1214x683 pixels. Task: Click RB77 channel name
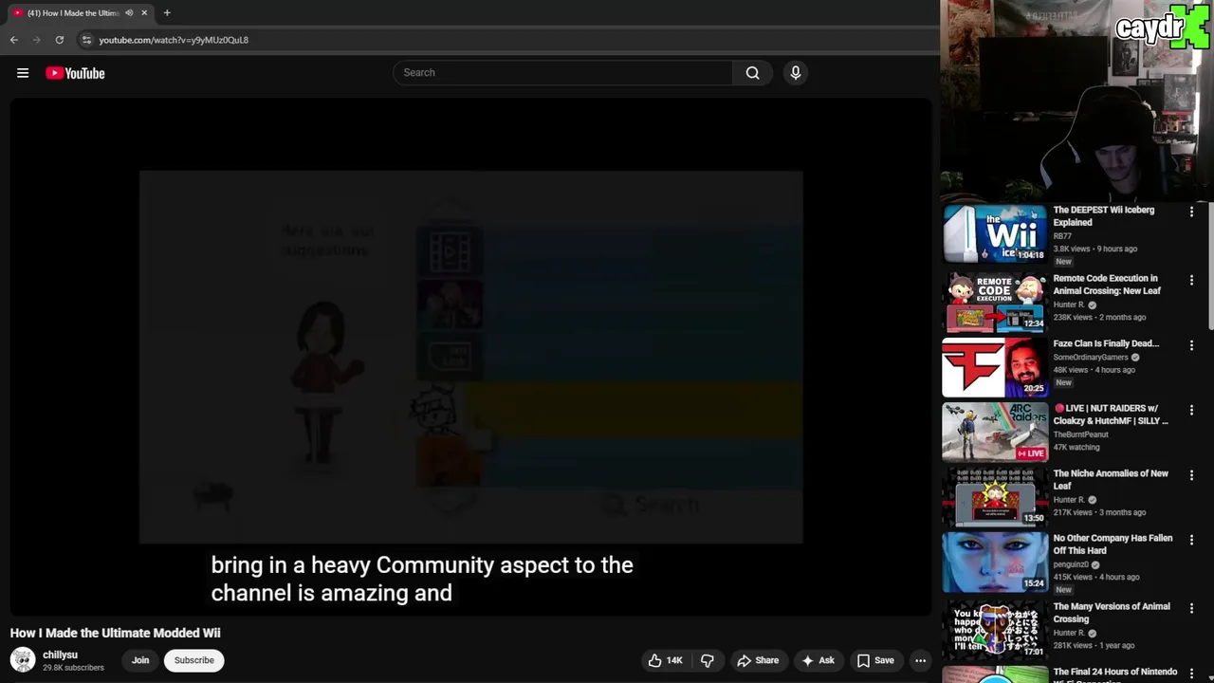(x=1062, y=236)
